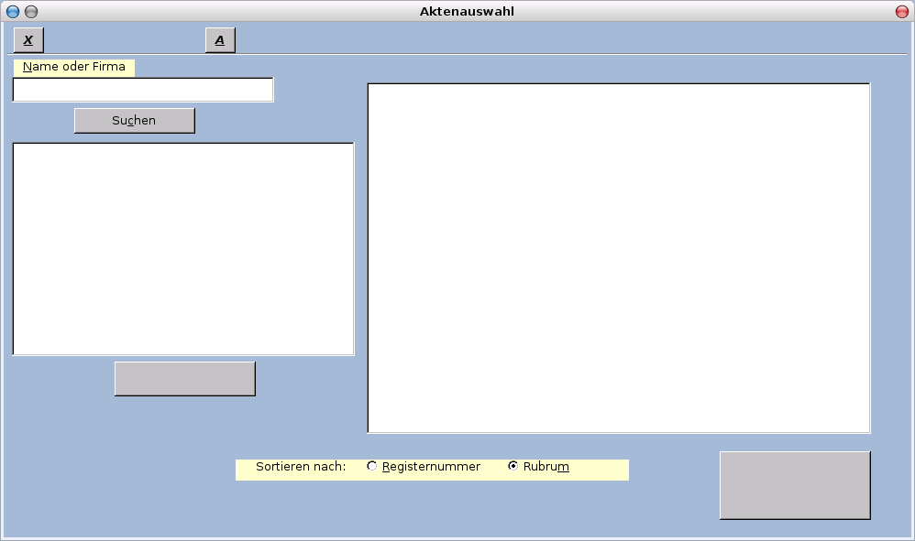Open the blue window menu button
The height and width of the screenshot is (541, 915).
point(13,12)
